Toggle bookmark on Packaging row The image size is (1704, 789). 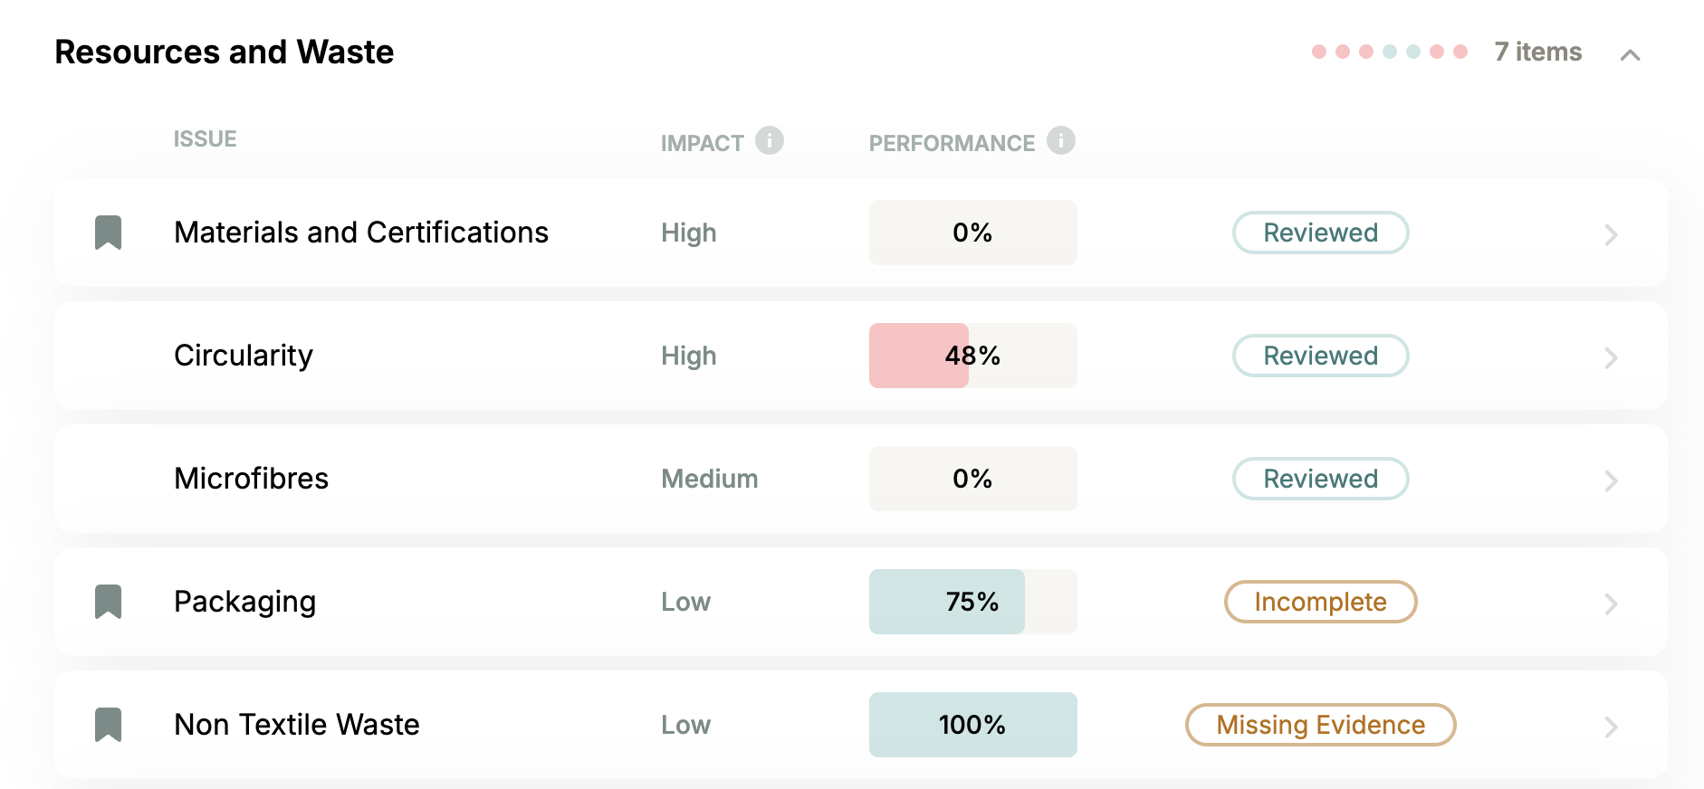(109, 602)
